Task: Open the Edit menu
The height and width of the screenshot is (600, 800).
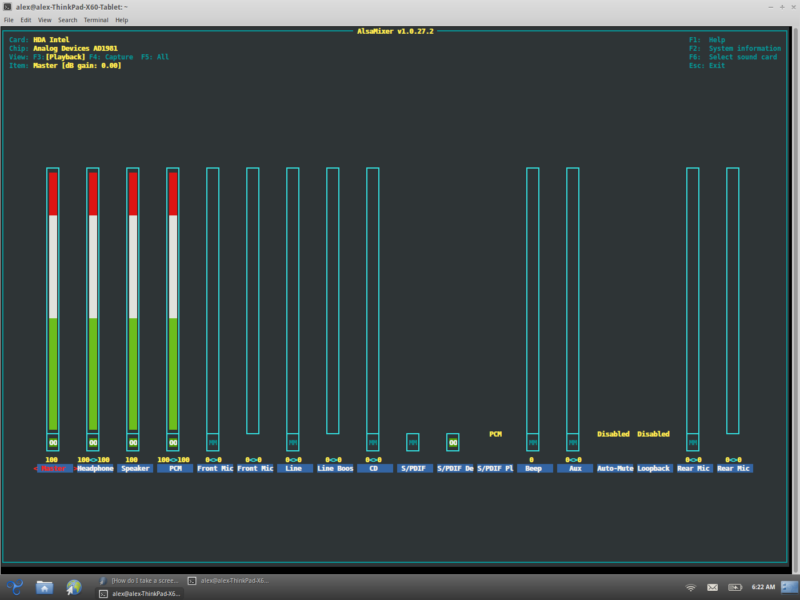Action: coord(26,20)
